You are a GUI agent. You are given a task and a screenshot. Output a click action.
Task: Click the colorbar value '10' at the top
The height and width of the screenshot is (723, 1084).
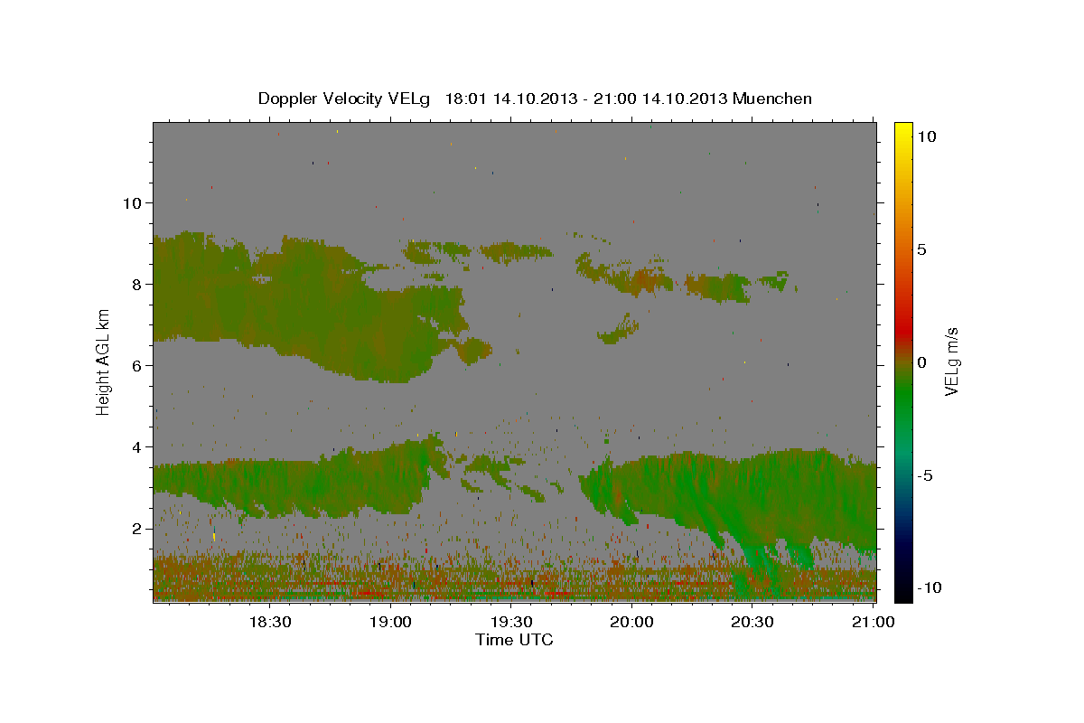(926, 136)
